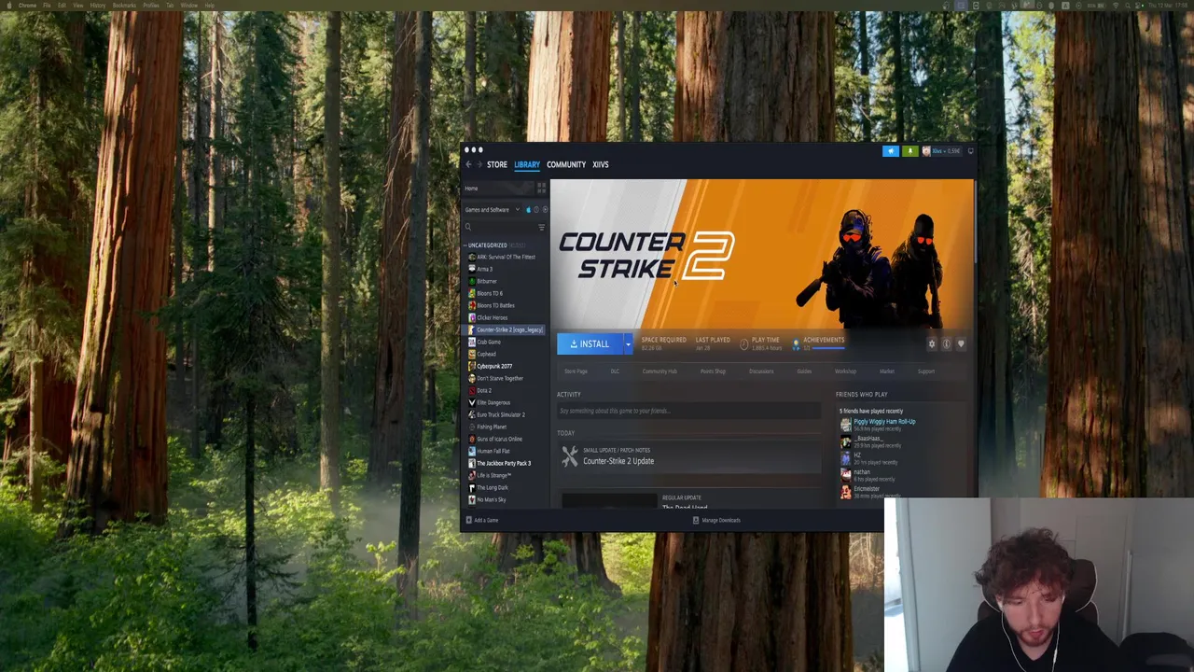Open the Workshop link
This screenshot has height=672, width=1194.
click(845, 371)
